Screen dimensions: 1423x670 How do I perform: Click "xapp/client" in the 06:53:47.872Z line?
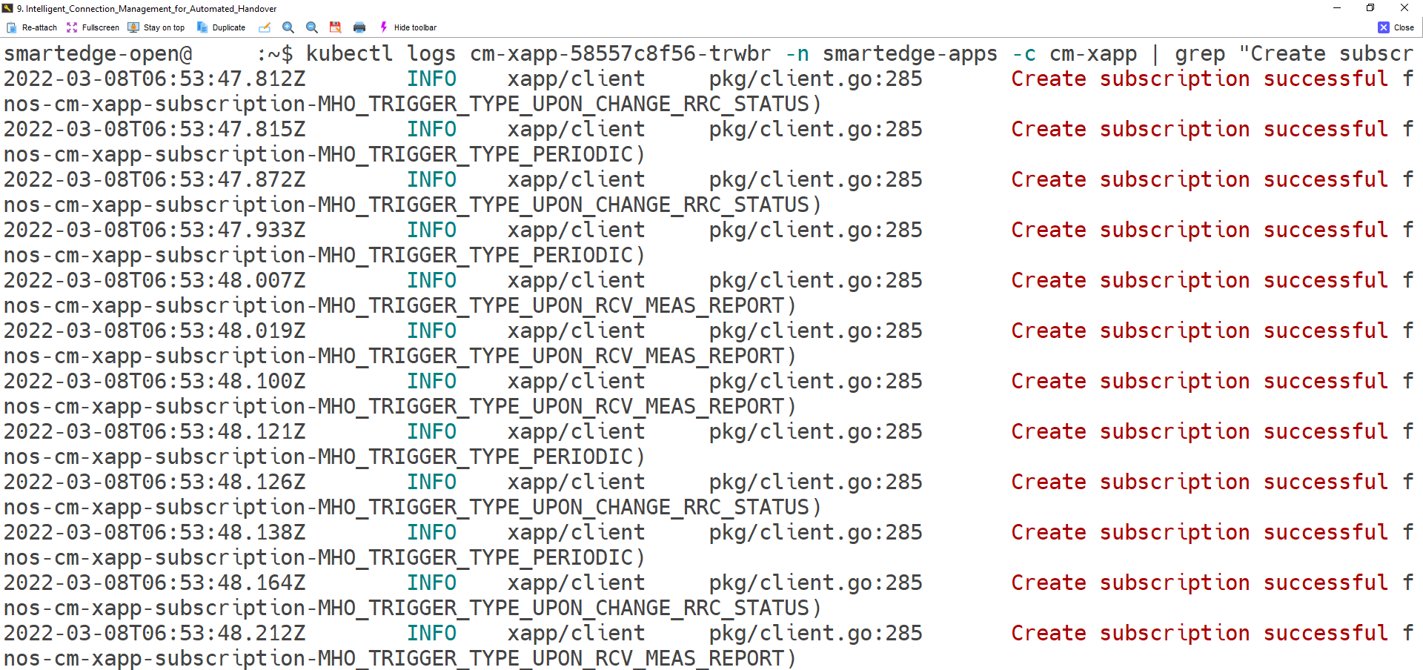tap(577, 180)
